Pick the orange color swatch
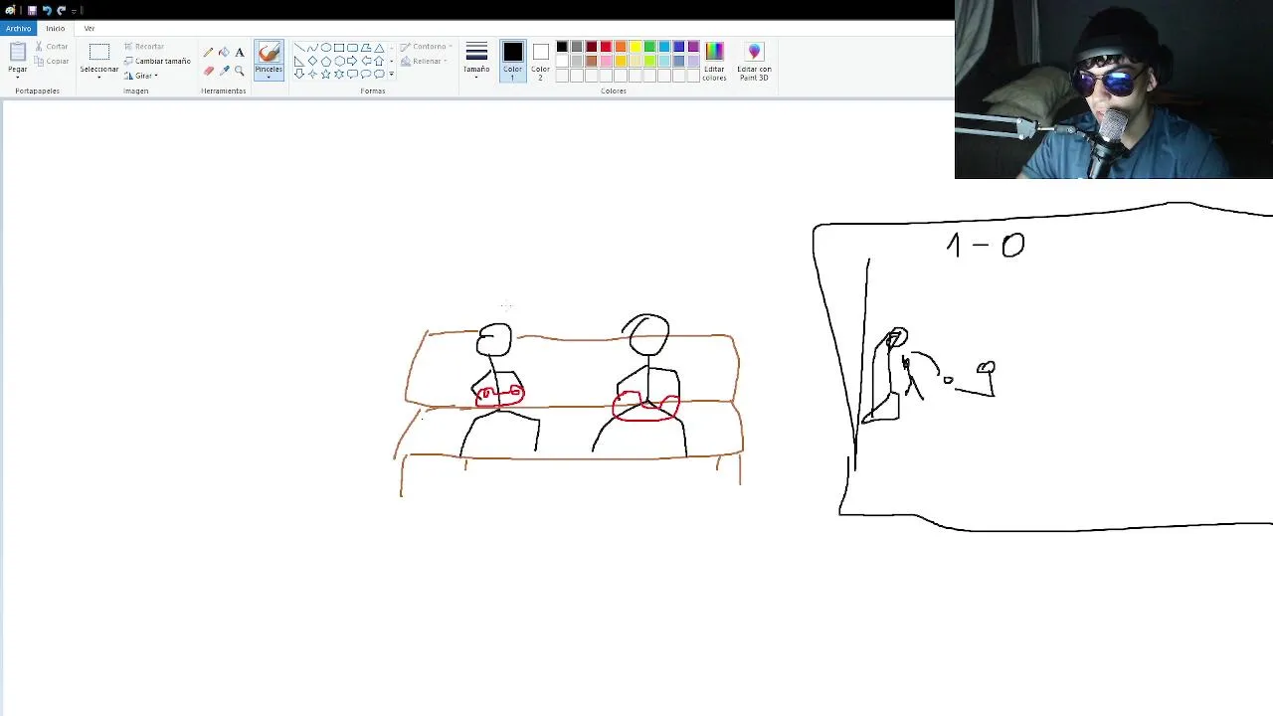 (x=621, y=47)
